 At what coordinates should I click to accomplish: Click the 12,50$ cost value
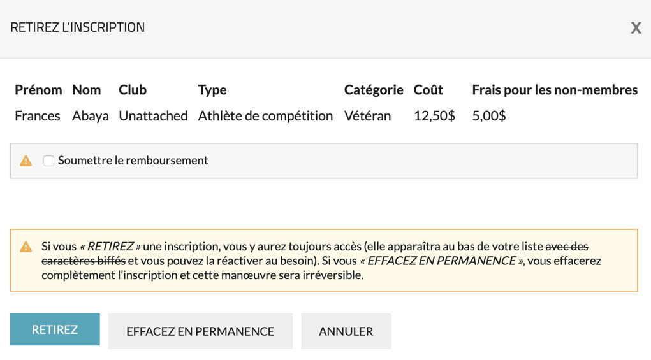(434, 116)
